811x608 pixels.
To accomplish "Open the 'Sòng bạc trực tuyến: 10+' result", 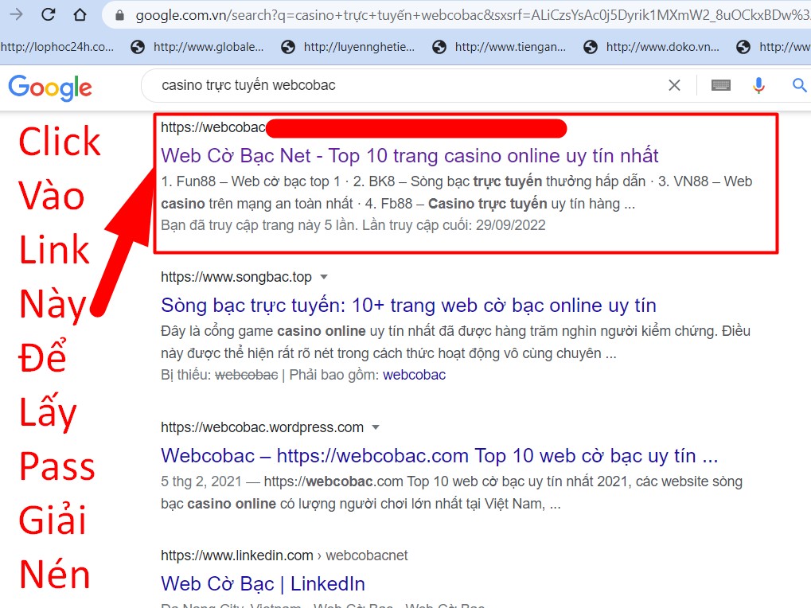I will pyautogui.click(x=408, y=306).
